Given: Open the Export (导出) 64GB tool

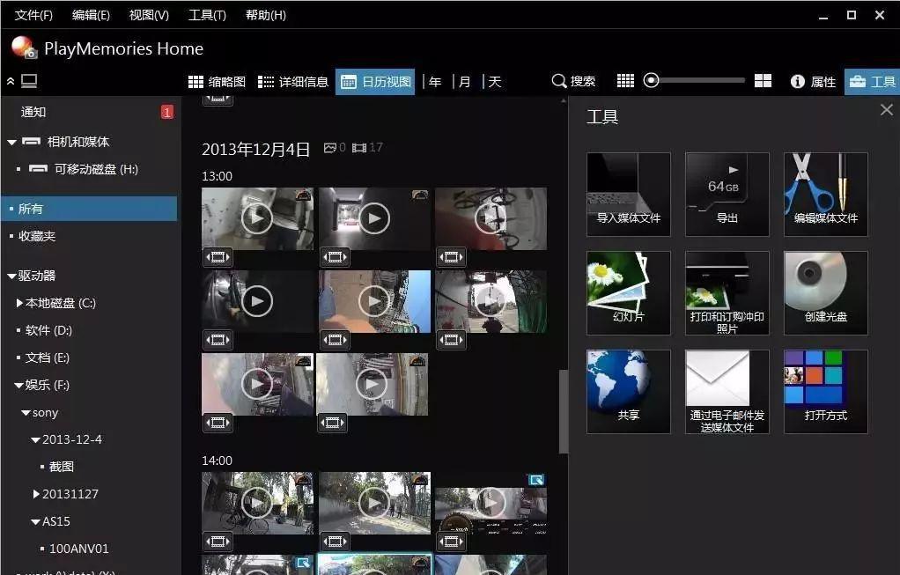Looking at the screenshot, I should [727, 195].
